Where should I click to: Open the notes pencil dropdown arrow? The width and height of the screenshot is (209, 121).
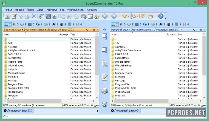[x=146, y=16]
